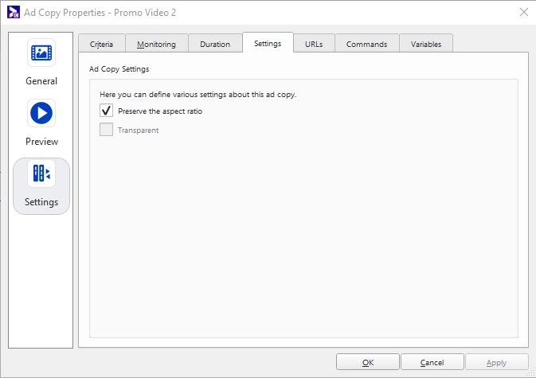This screenshot has height=378, width=536.
Task: Click the disabled Transparent checkbox
Action: (106, 130)
